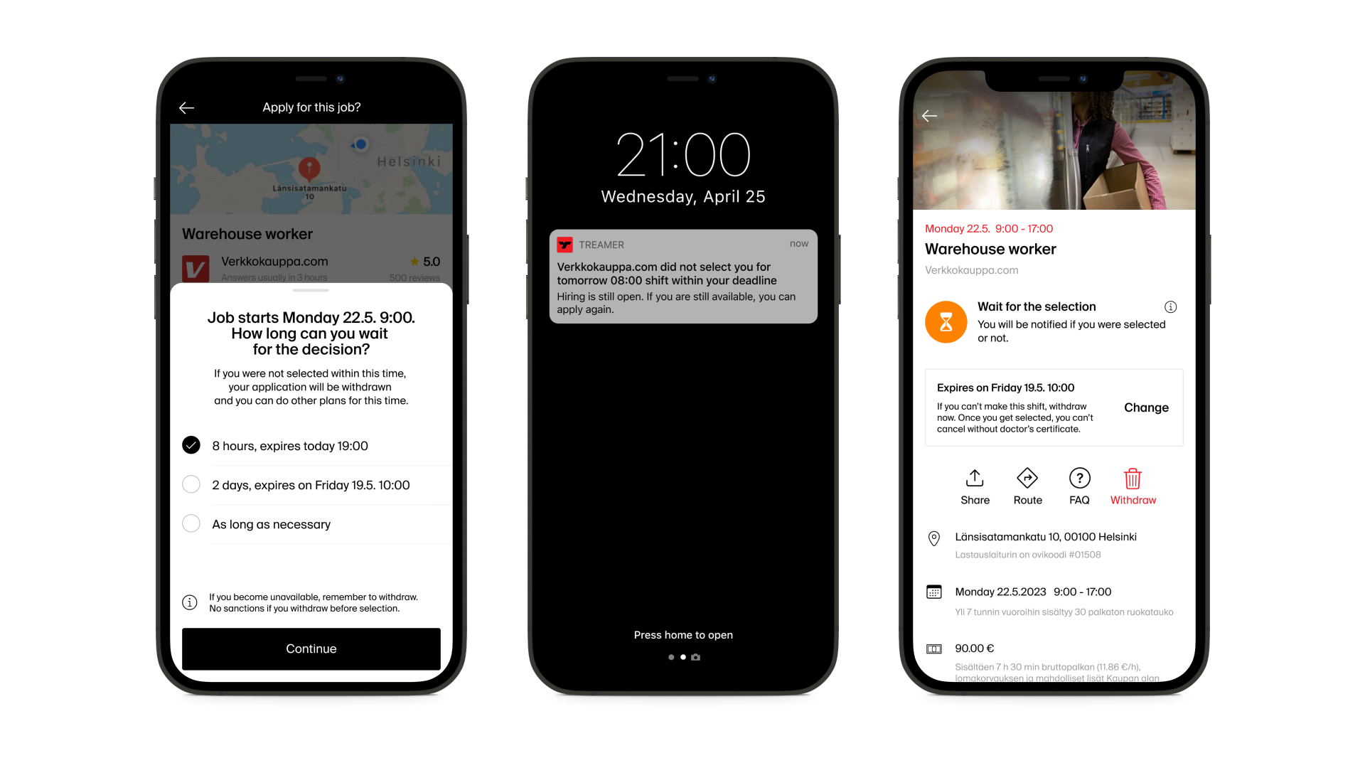Select 'As long as necessary' radio button
The image size is (1365, 768).
point(191,523)
